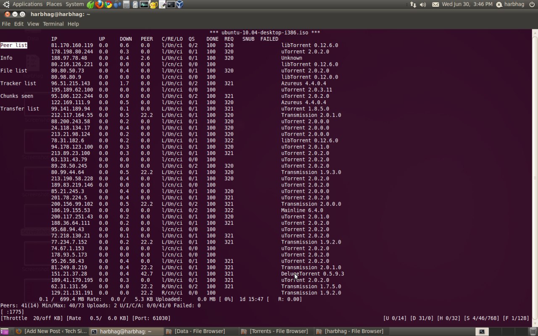Image resolution: width=538 pixels, height=336 pixels.
Task: Click the blue feet launcher icon
Action: 117,5
